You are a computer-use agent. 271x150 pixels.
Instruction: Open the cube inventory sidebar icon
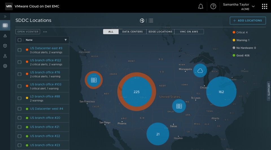point(5,46)
